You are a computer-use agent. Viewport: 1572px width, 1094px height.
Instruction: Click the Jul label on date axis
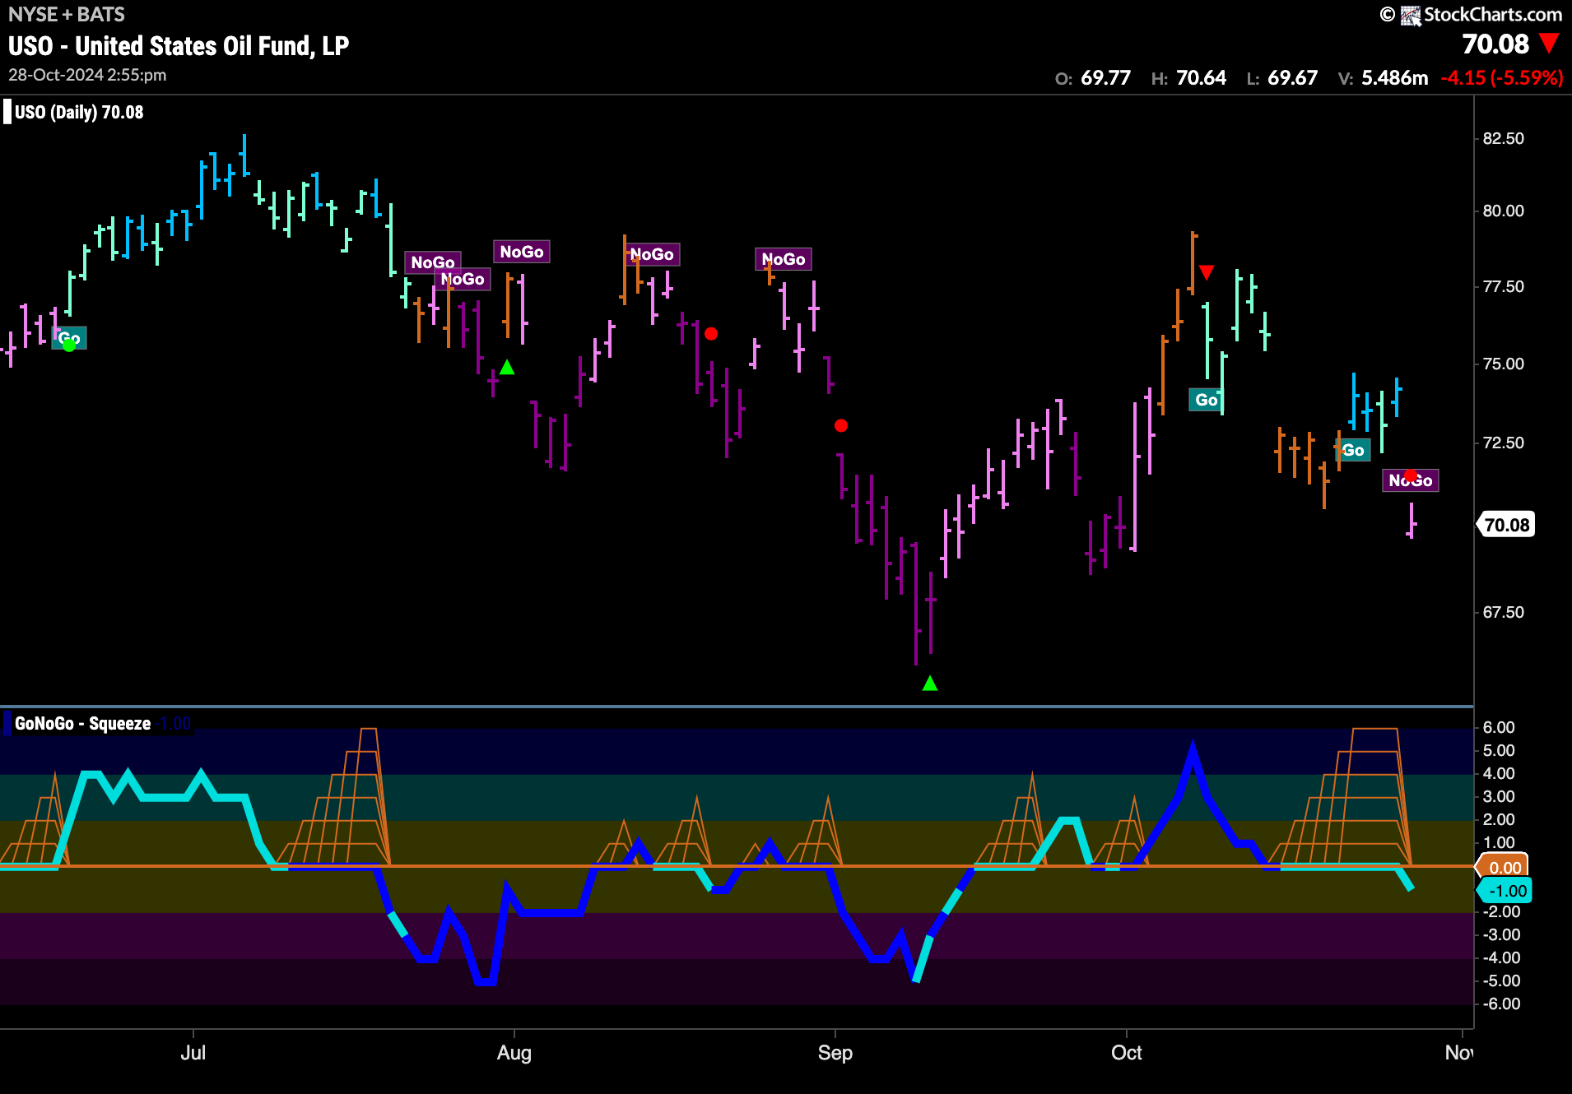tap(193, 1053)
